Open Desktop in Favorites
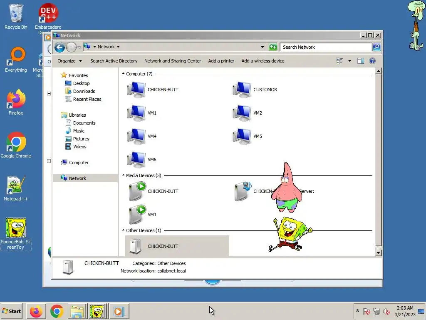426x320 pixels. pyautogui.click(x=77, y=83)
